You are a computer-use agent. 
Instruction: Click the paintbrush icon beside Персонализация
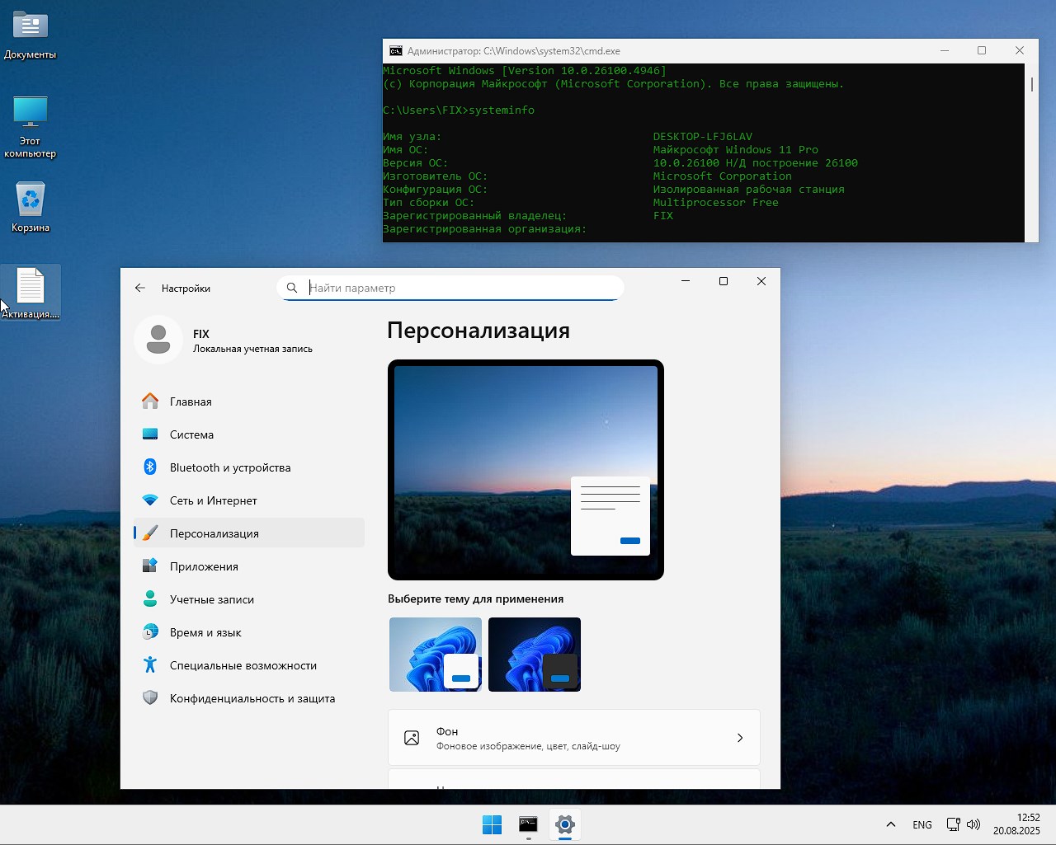(x=150, y=533)
